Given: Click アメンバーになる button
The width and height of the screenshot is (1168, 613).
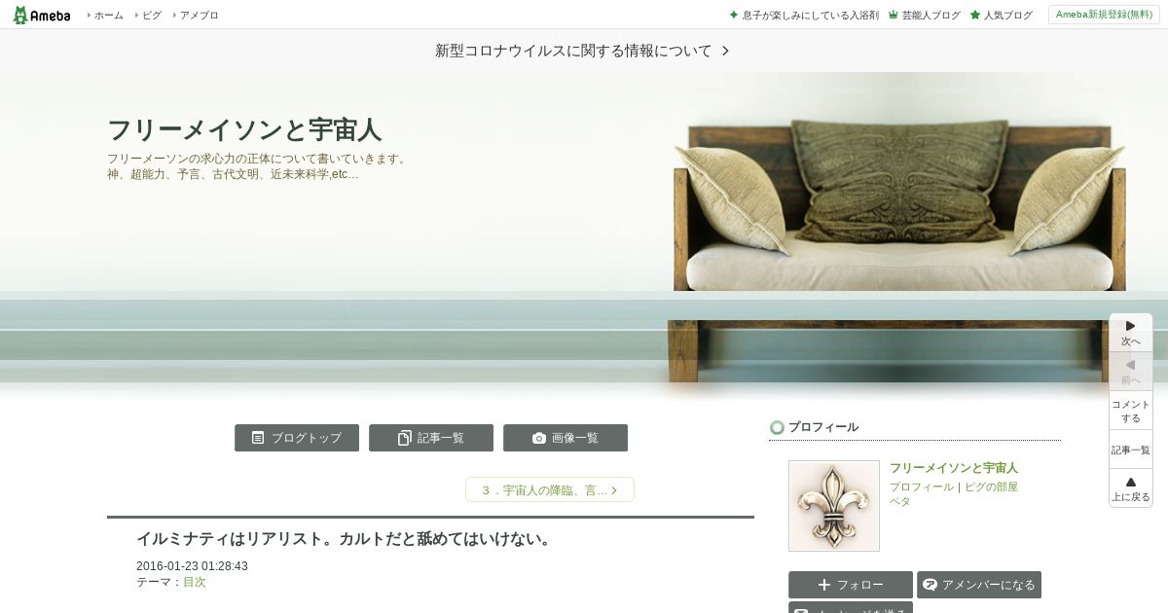Looking at the screenshot, I should pos(979,585).
